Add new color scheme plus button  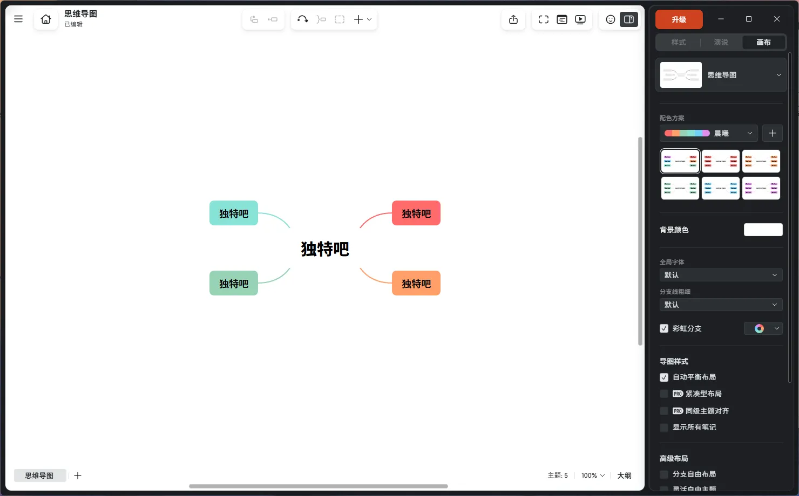point(773,133)
